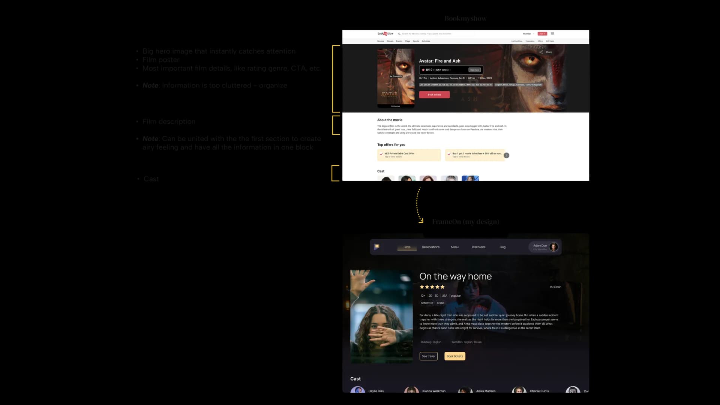Click the first cast photo in BookMyShow

[386, 178]
